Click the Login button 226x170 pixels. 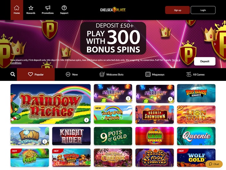(203, 10)
